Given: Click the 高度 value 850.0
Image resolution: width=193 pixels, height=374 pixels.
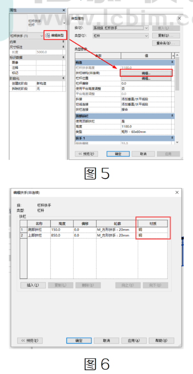Looking at the screenshot, I should (x=62, y=235).
